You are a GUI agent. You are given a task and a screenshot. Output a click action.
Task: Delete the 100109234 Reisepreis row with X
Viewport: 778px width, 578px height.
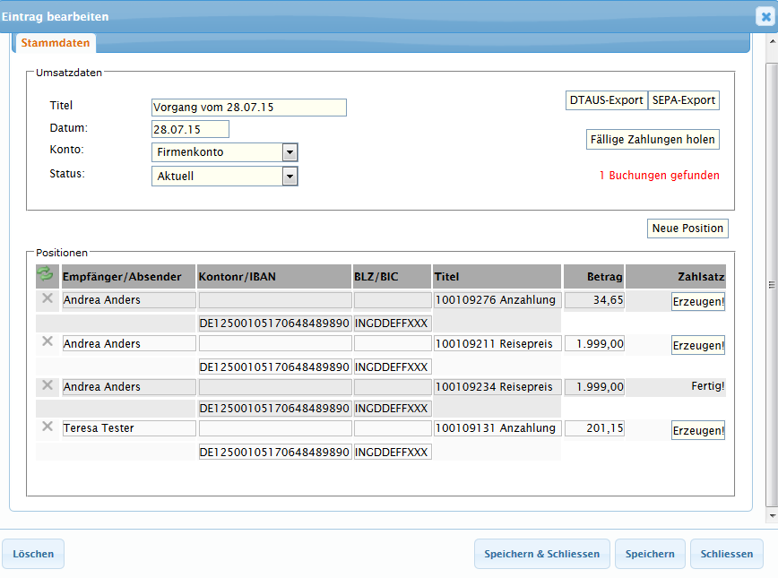48,384
